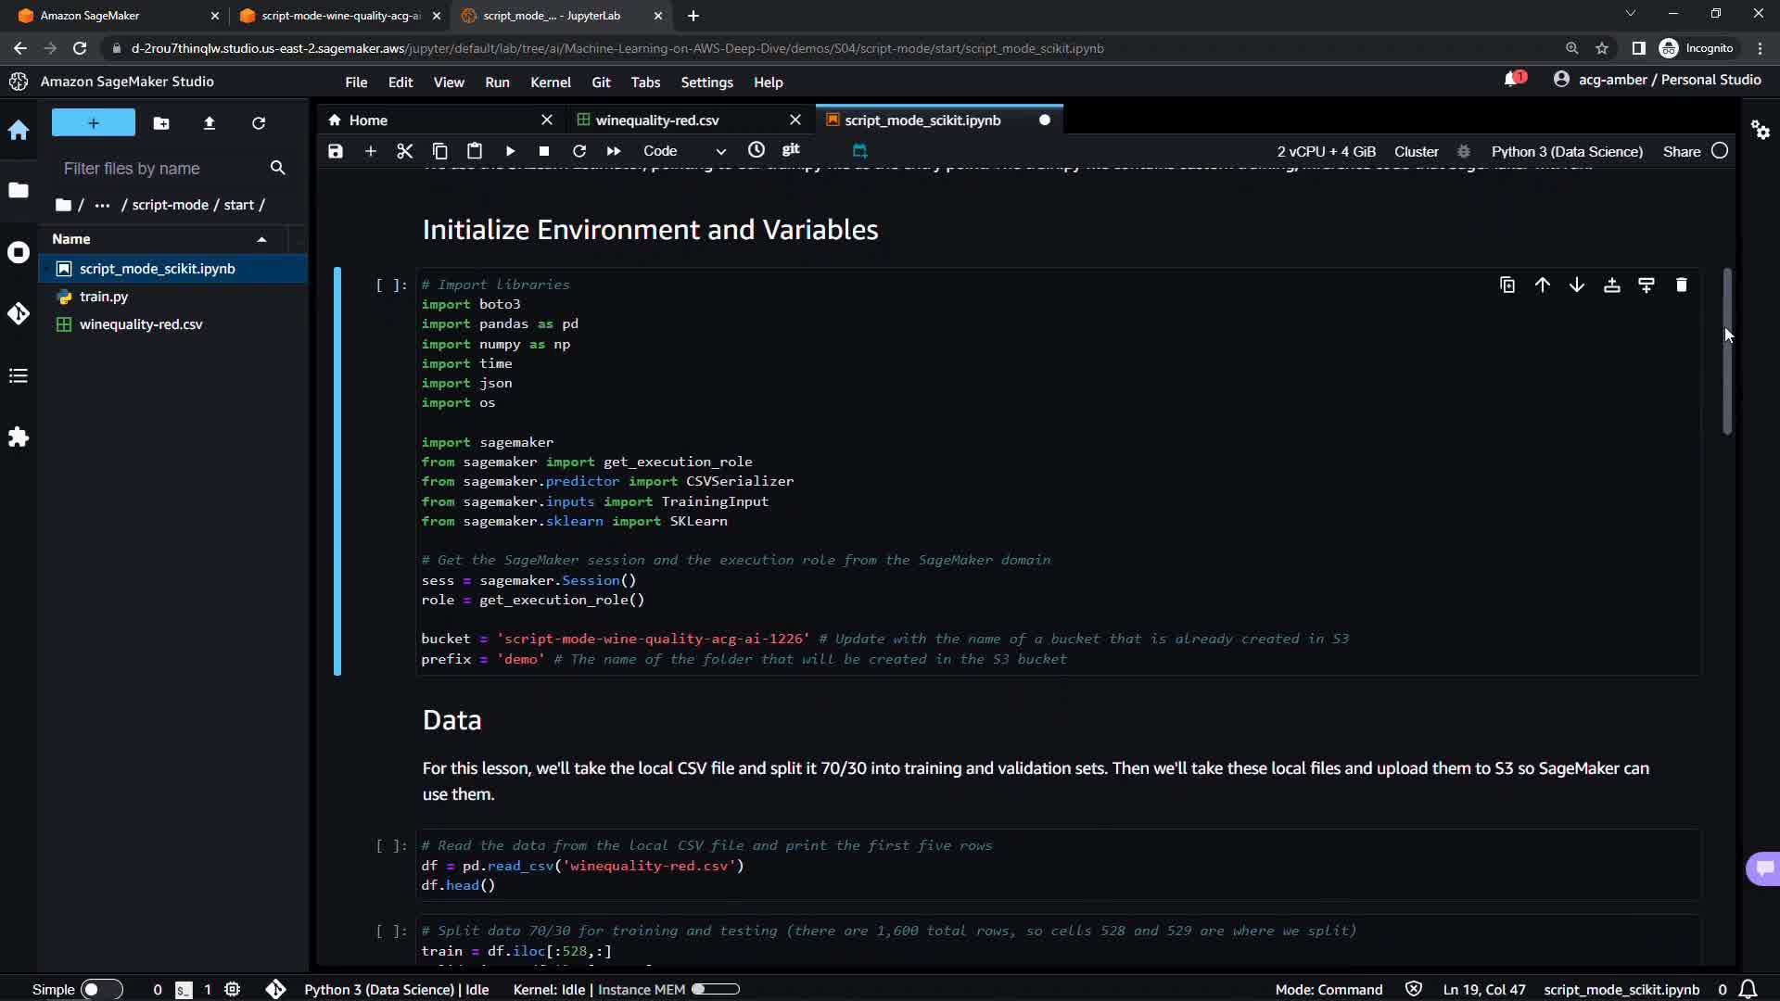The height and width of the screenshot is (1001, 1780).
Task: Cut the selected cell with scissors icon
Action: (405, 151)
